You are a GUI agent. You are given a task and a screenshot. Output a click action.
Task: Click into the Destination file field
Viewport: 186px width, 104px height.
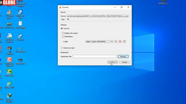pos(95,57)
